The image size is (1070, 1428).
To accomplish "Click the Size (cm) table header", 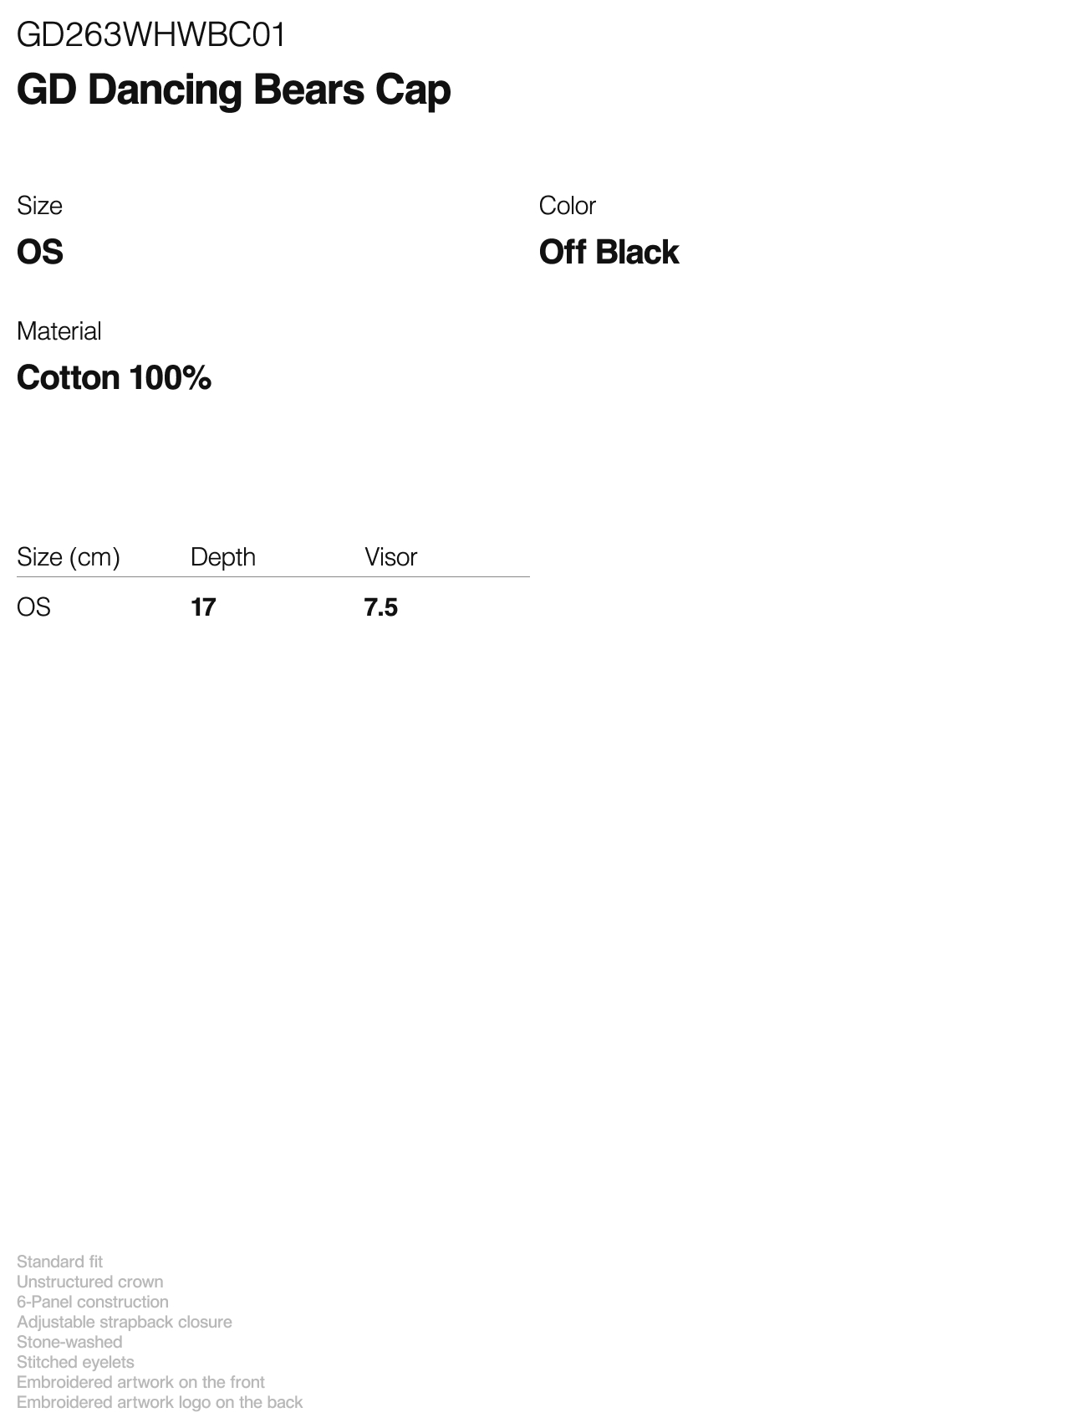I will (x=69, y=557).
